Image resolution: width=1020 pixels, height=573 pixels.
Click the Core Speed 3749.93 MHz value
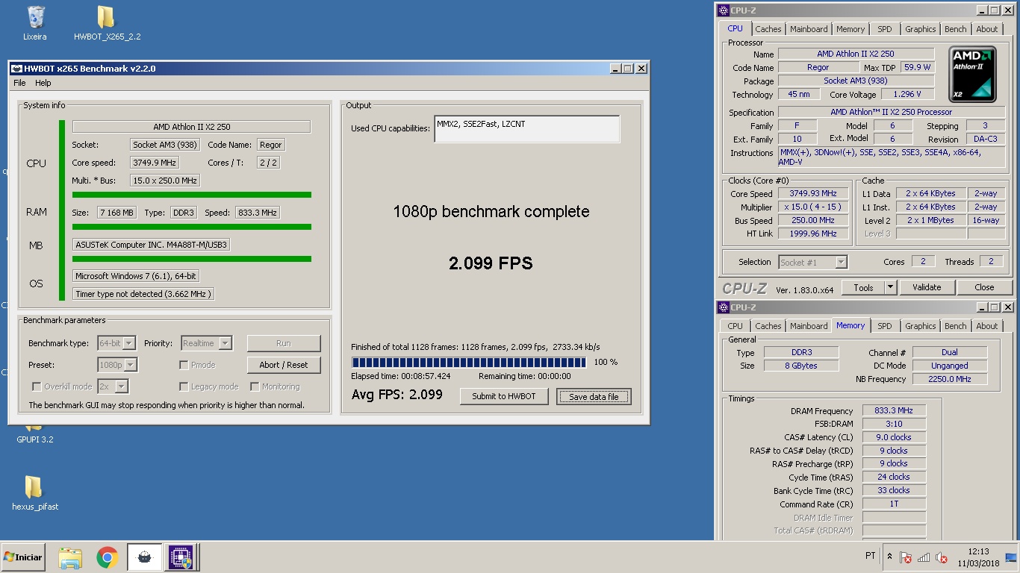coord(813,193)
